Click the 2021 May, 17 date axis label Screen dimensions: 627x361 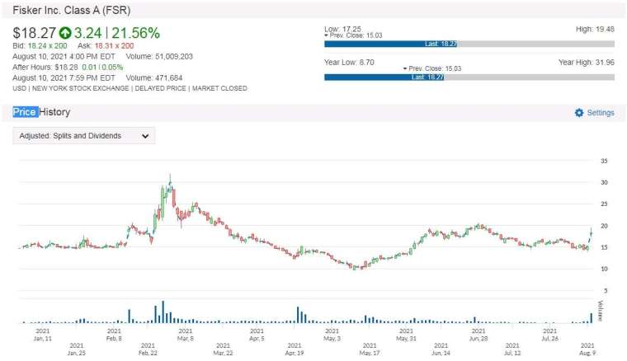point(370,349)
